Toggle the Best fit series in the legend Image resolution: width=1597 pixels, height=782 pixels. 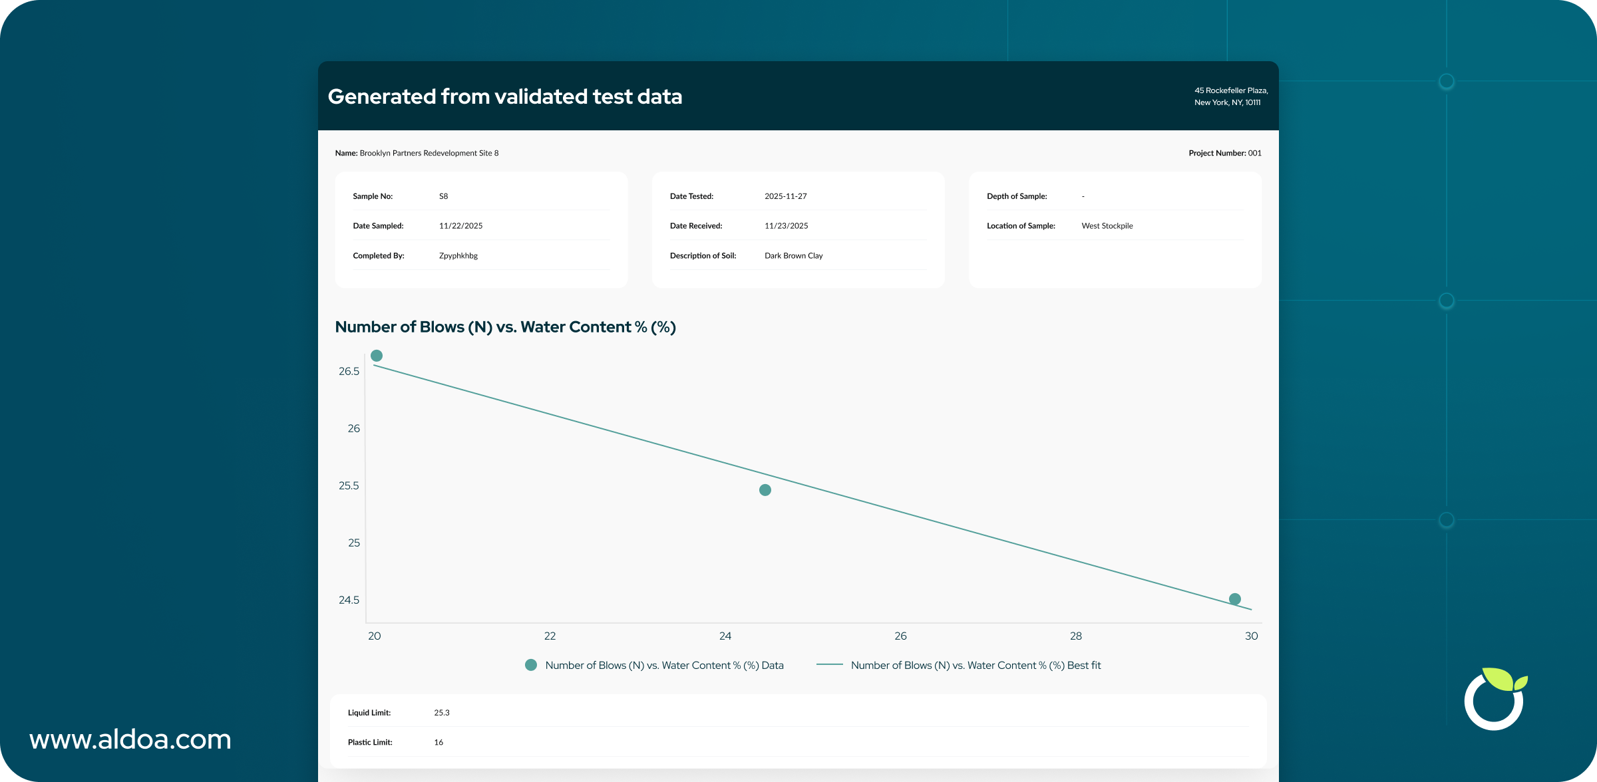(x=976, y=665)
